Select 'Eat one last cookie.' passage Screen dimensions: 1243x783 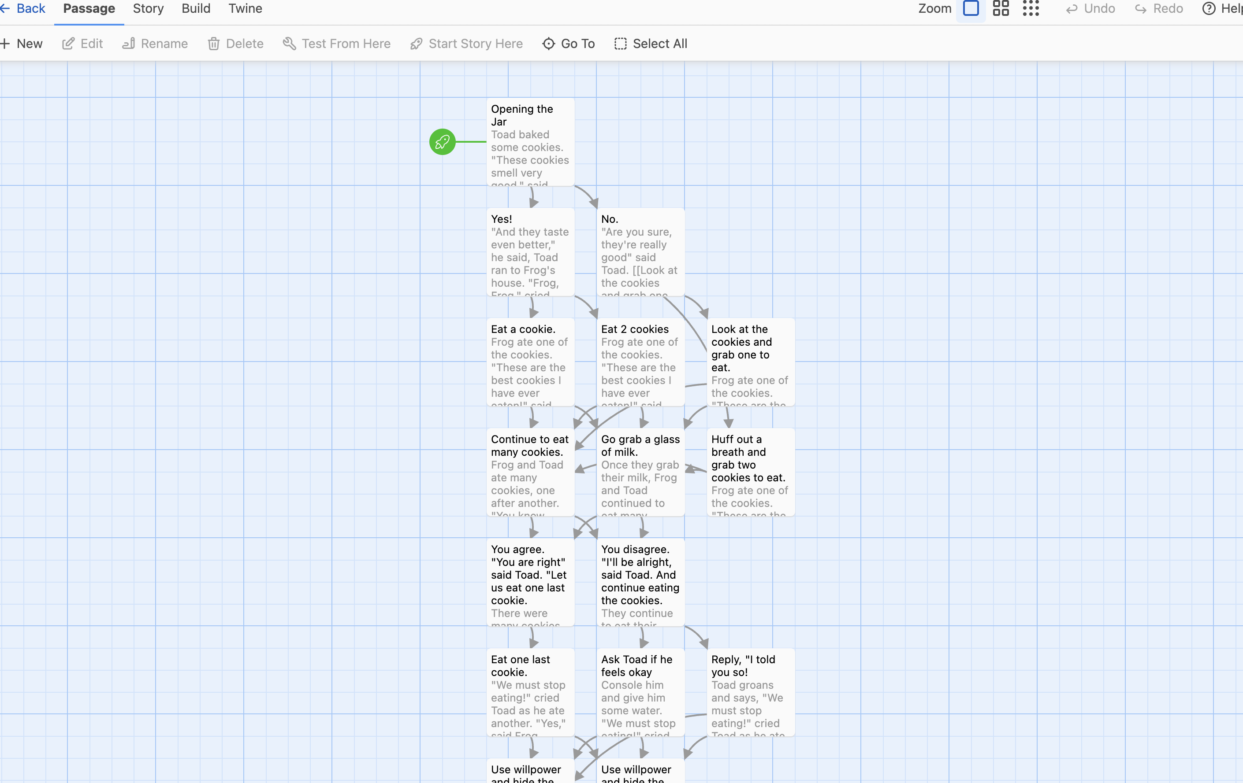coord(530,692)
